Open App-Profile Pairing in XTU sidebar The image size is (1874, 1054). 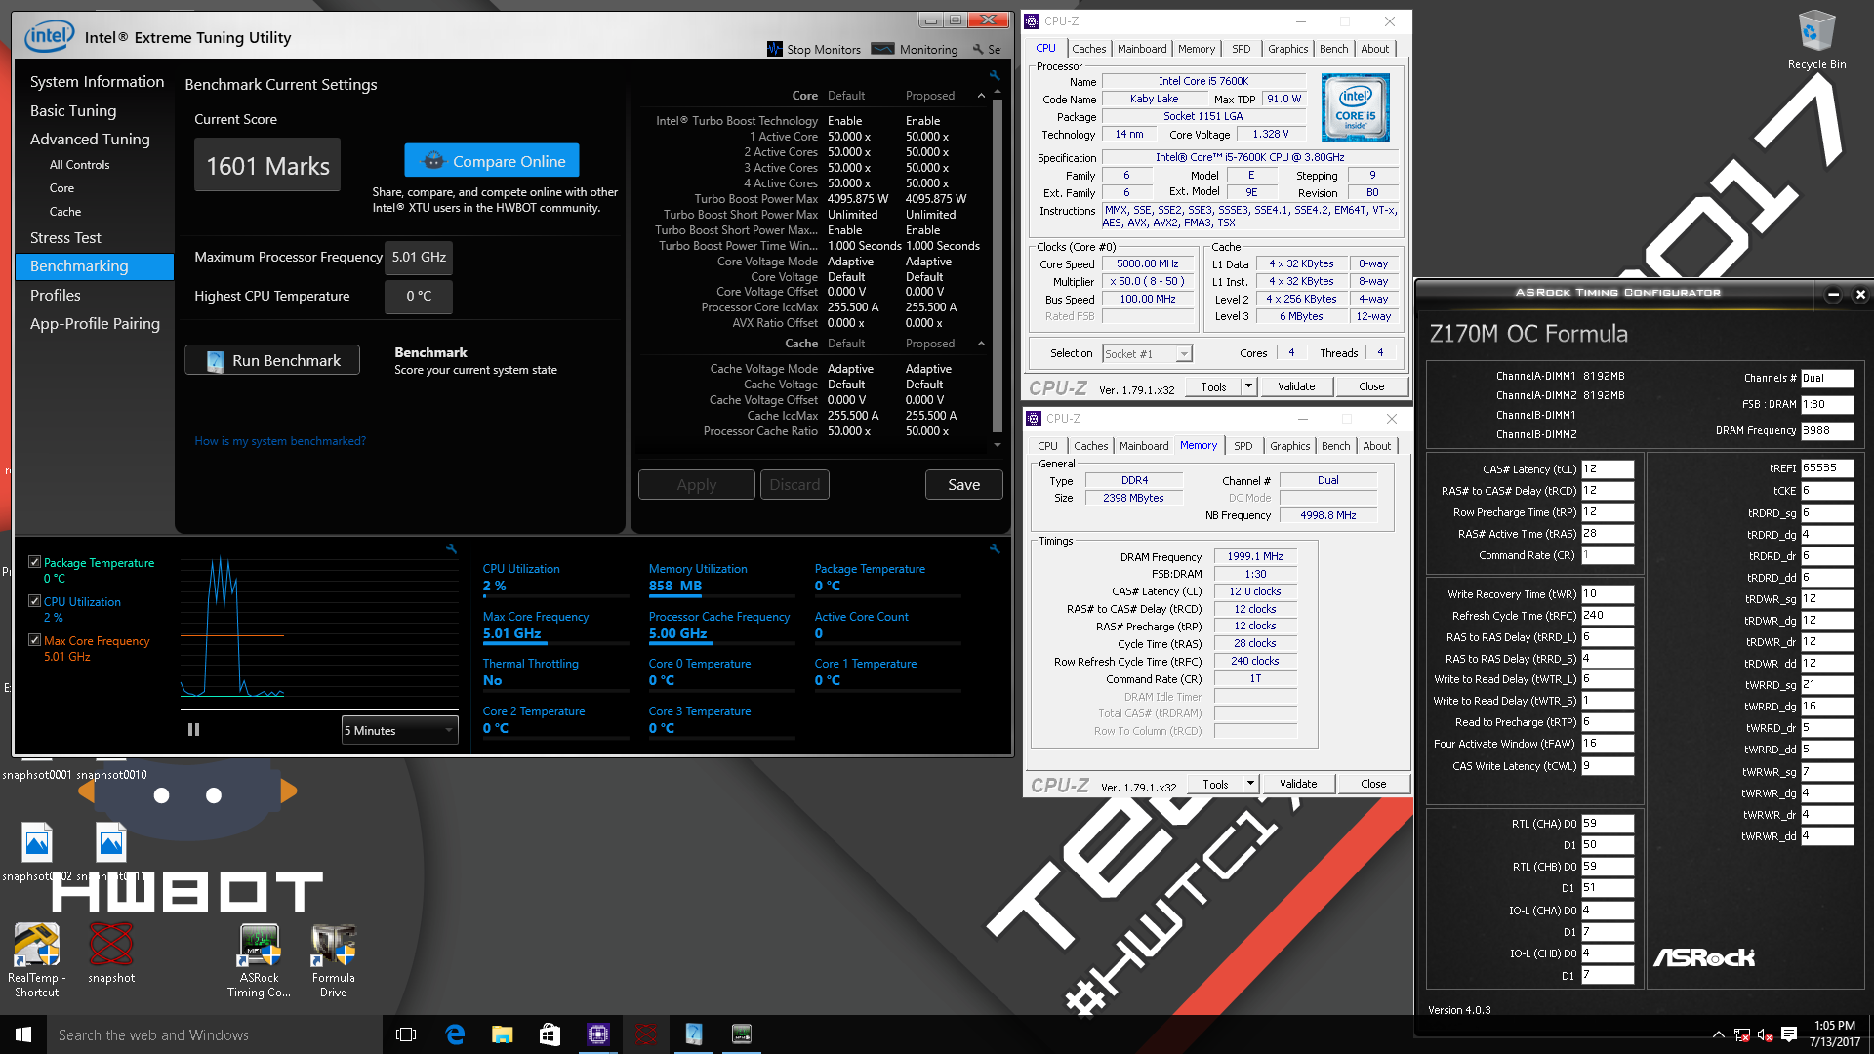[95, 324]
